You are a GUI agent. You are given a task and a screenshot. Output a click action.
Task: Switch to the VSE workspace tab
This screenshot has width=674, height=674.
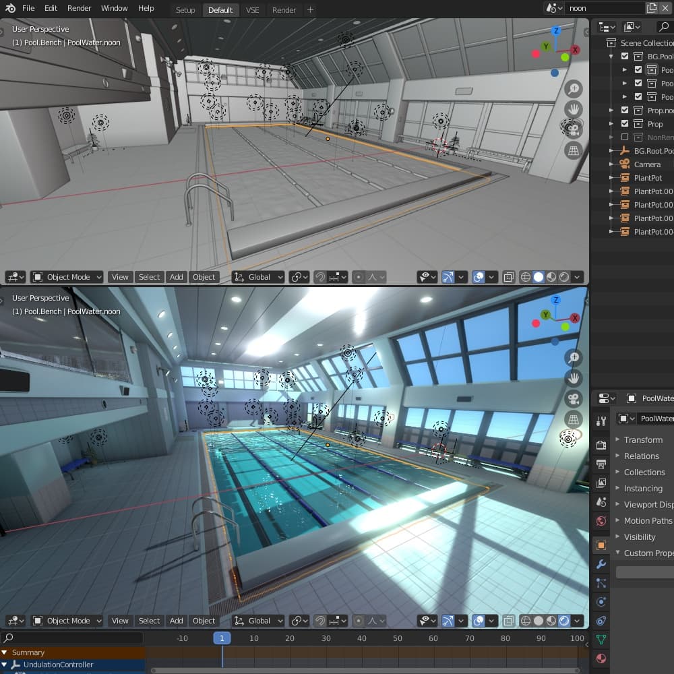(252, 10)
